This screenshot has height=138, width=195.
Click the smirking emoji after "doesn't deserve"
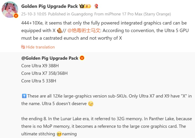click(91, 103)
